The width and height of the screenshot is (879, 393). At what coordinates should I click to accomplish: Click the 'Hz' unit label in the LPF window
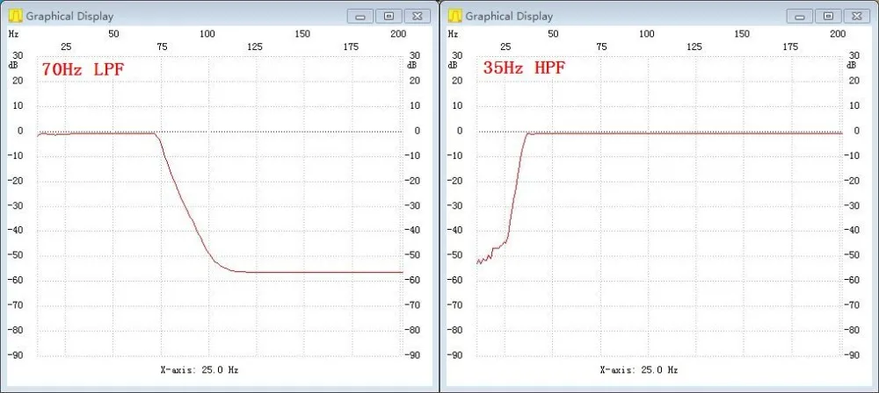(x=13, y=34)
